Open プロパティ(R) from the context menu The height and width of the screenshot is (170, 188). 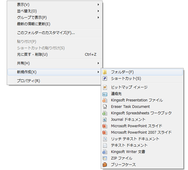(28, 81)
